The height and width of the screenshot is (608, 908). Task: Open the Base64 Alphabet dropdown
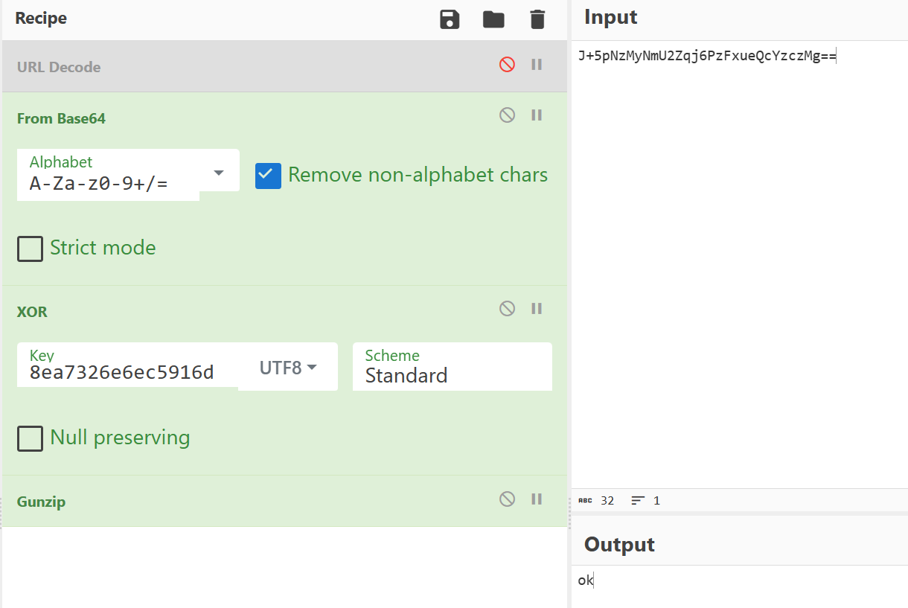pos(218,173)
